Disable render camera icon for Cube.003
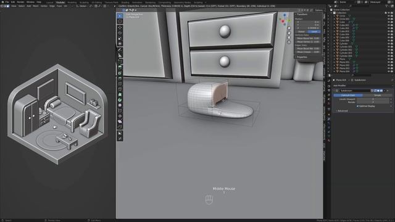Viewport: 395px width, 222px height. (x=392, y=31)
